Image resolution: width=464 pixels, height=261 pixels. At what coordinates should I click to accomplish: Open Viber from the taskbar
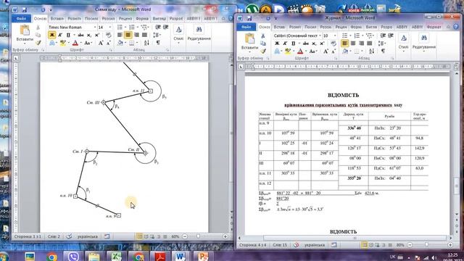(x=72, y=256)
